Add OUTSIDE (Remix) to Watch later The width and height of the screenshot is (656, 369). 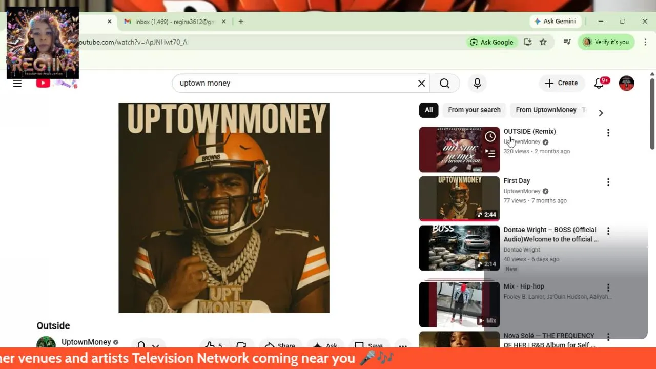pos(490,136)
